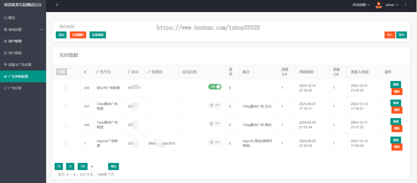Toggle the 全选 select-all switch
Image resolution: width=417 pixels, height=183 pixels.
[65, 72]
